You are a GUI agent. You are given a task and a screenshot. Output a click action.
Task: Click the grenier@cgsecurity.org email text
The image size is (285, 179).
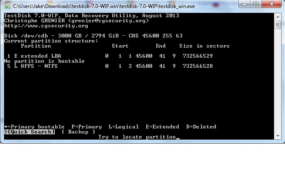click(x=108, y=21)
